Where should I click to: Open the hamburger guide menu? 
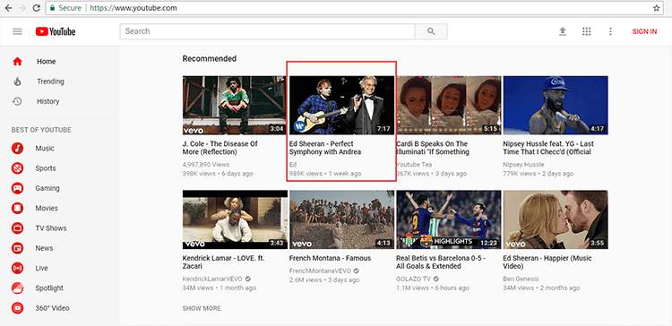(17, 31)
